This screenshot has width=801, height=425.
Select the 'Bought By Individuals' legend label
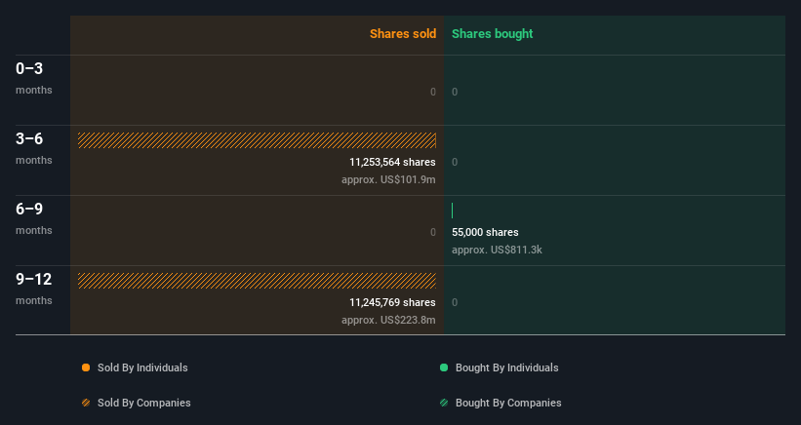tap(506, 367)
